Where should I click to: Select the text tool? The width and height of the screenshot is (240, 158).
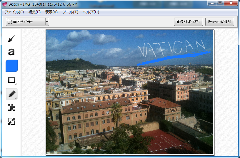click(12, 52)
